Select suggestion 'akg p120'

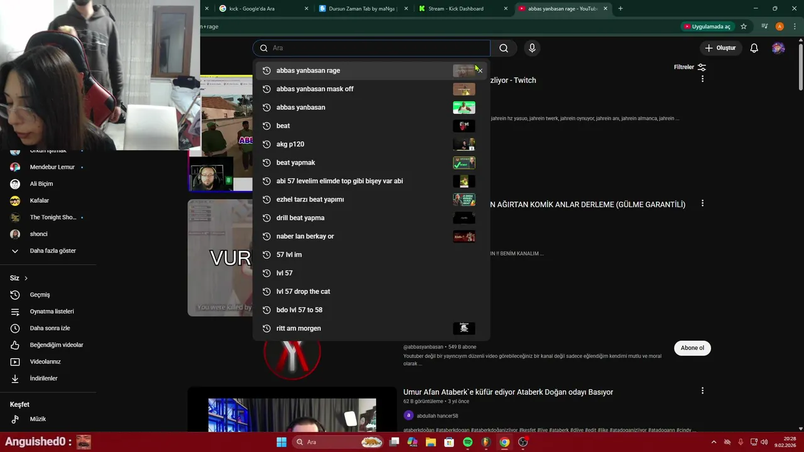coord(371,144)
